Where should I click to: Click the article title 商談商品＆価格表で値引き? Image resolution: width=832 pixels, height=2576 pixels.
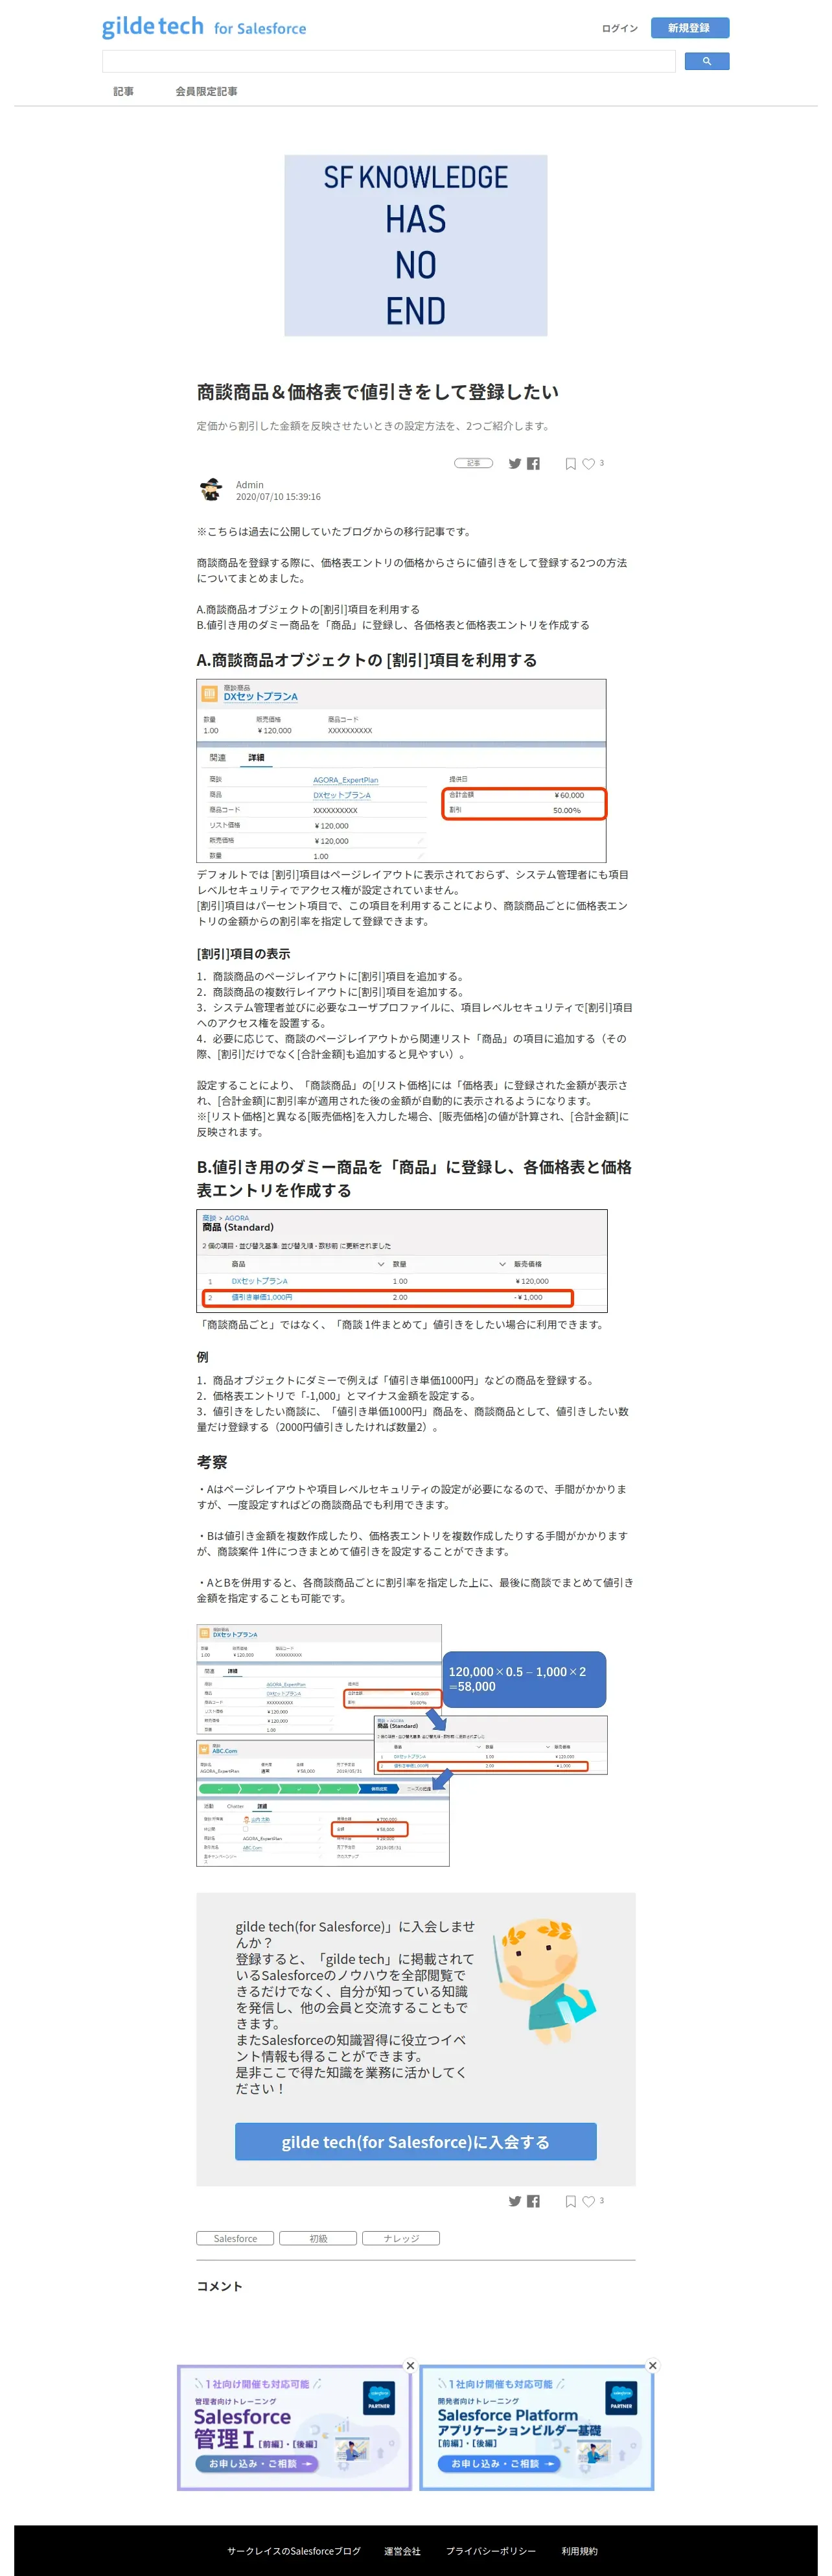[378, 392]
